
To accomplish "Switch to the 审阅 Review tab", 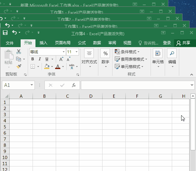I will [x=112, y=43].
